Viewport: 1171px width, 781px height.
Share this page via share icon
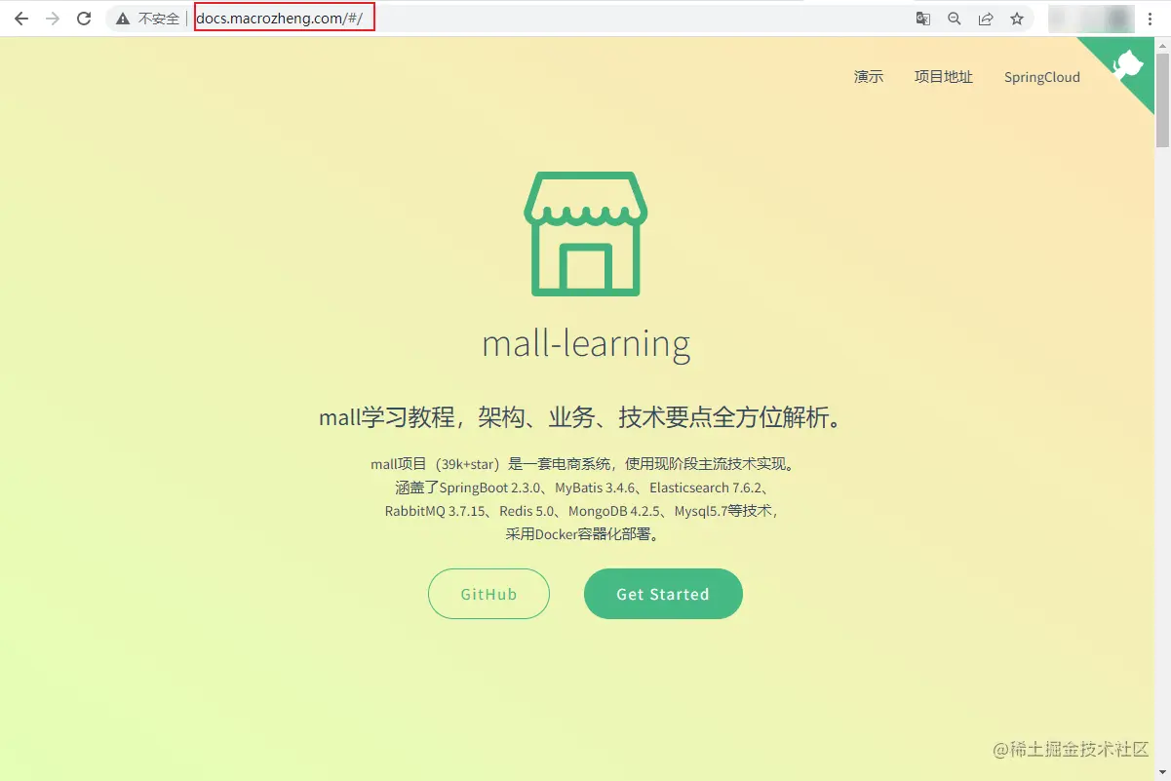[x=986, y=19]
